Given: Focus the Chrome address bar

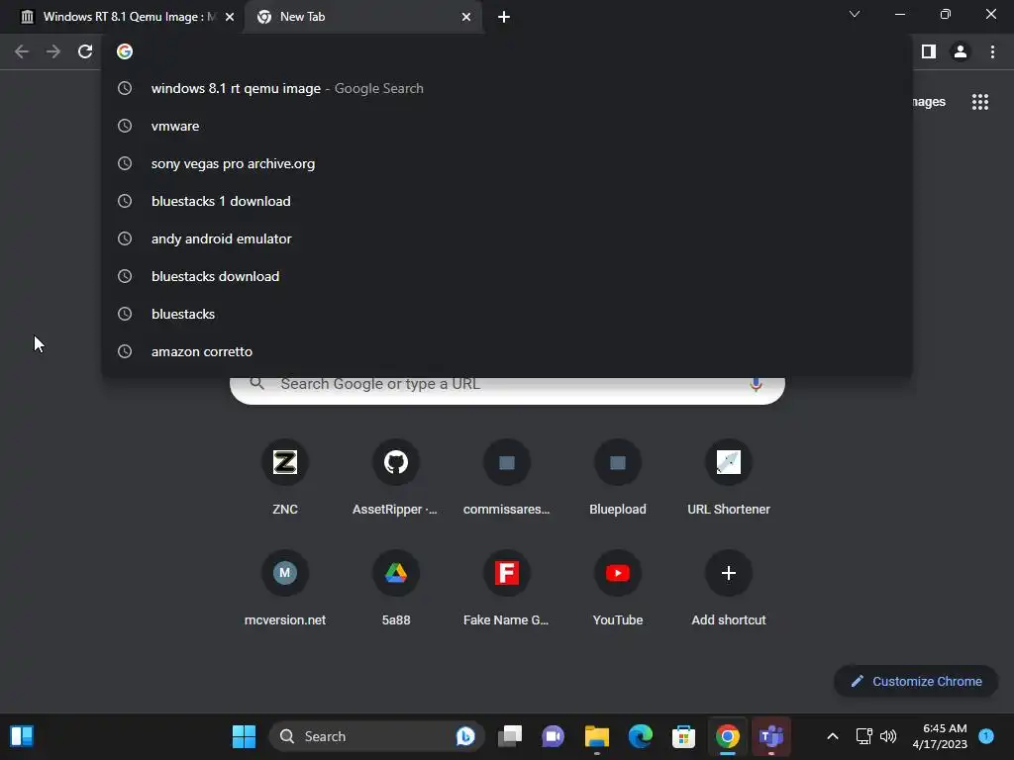Looking at the screenshot, I should [x=507, y=51].
